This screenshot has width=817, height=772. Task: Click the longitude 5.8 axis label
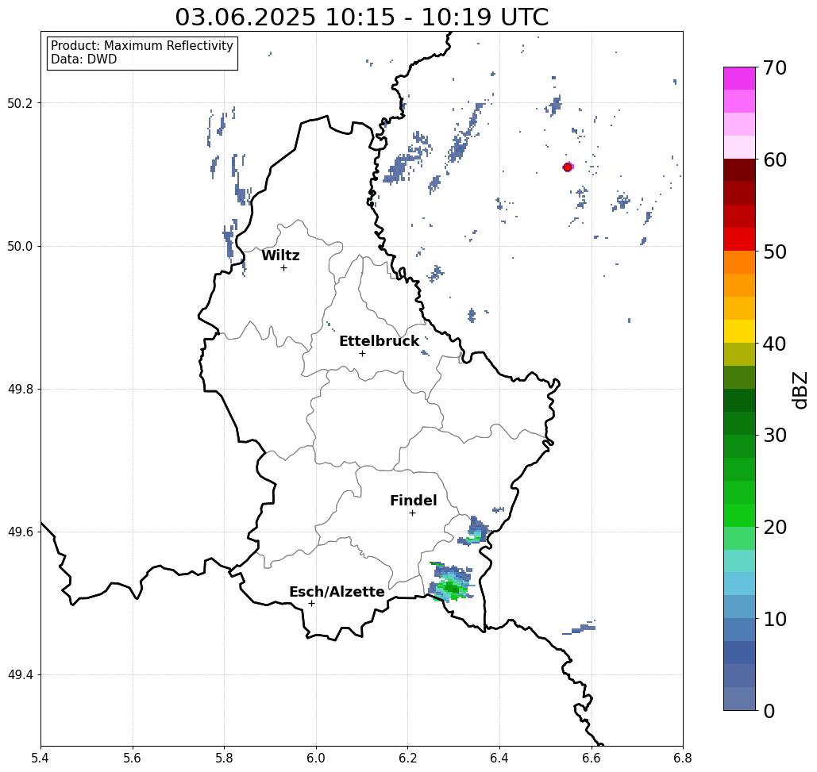[x=224, y=758]
